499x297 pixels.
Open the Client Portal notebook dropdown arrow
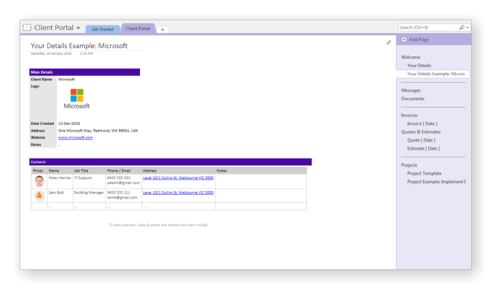click(x=78, y=28)
